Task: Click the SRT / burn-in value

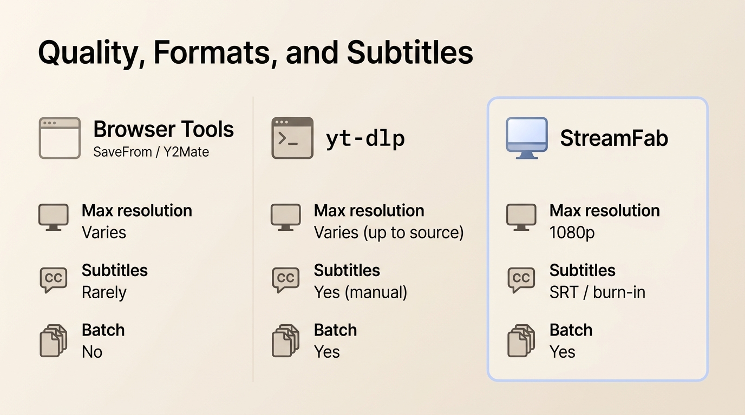Action: point(598,292)
